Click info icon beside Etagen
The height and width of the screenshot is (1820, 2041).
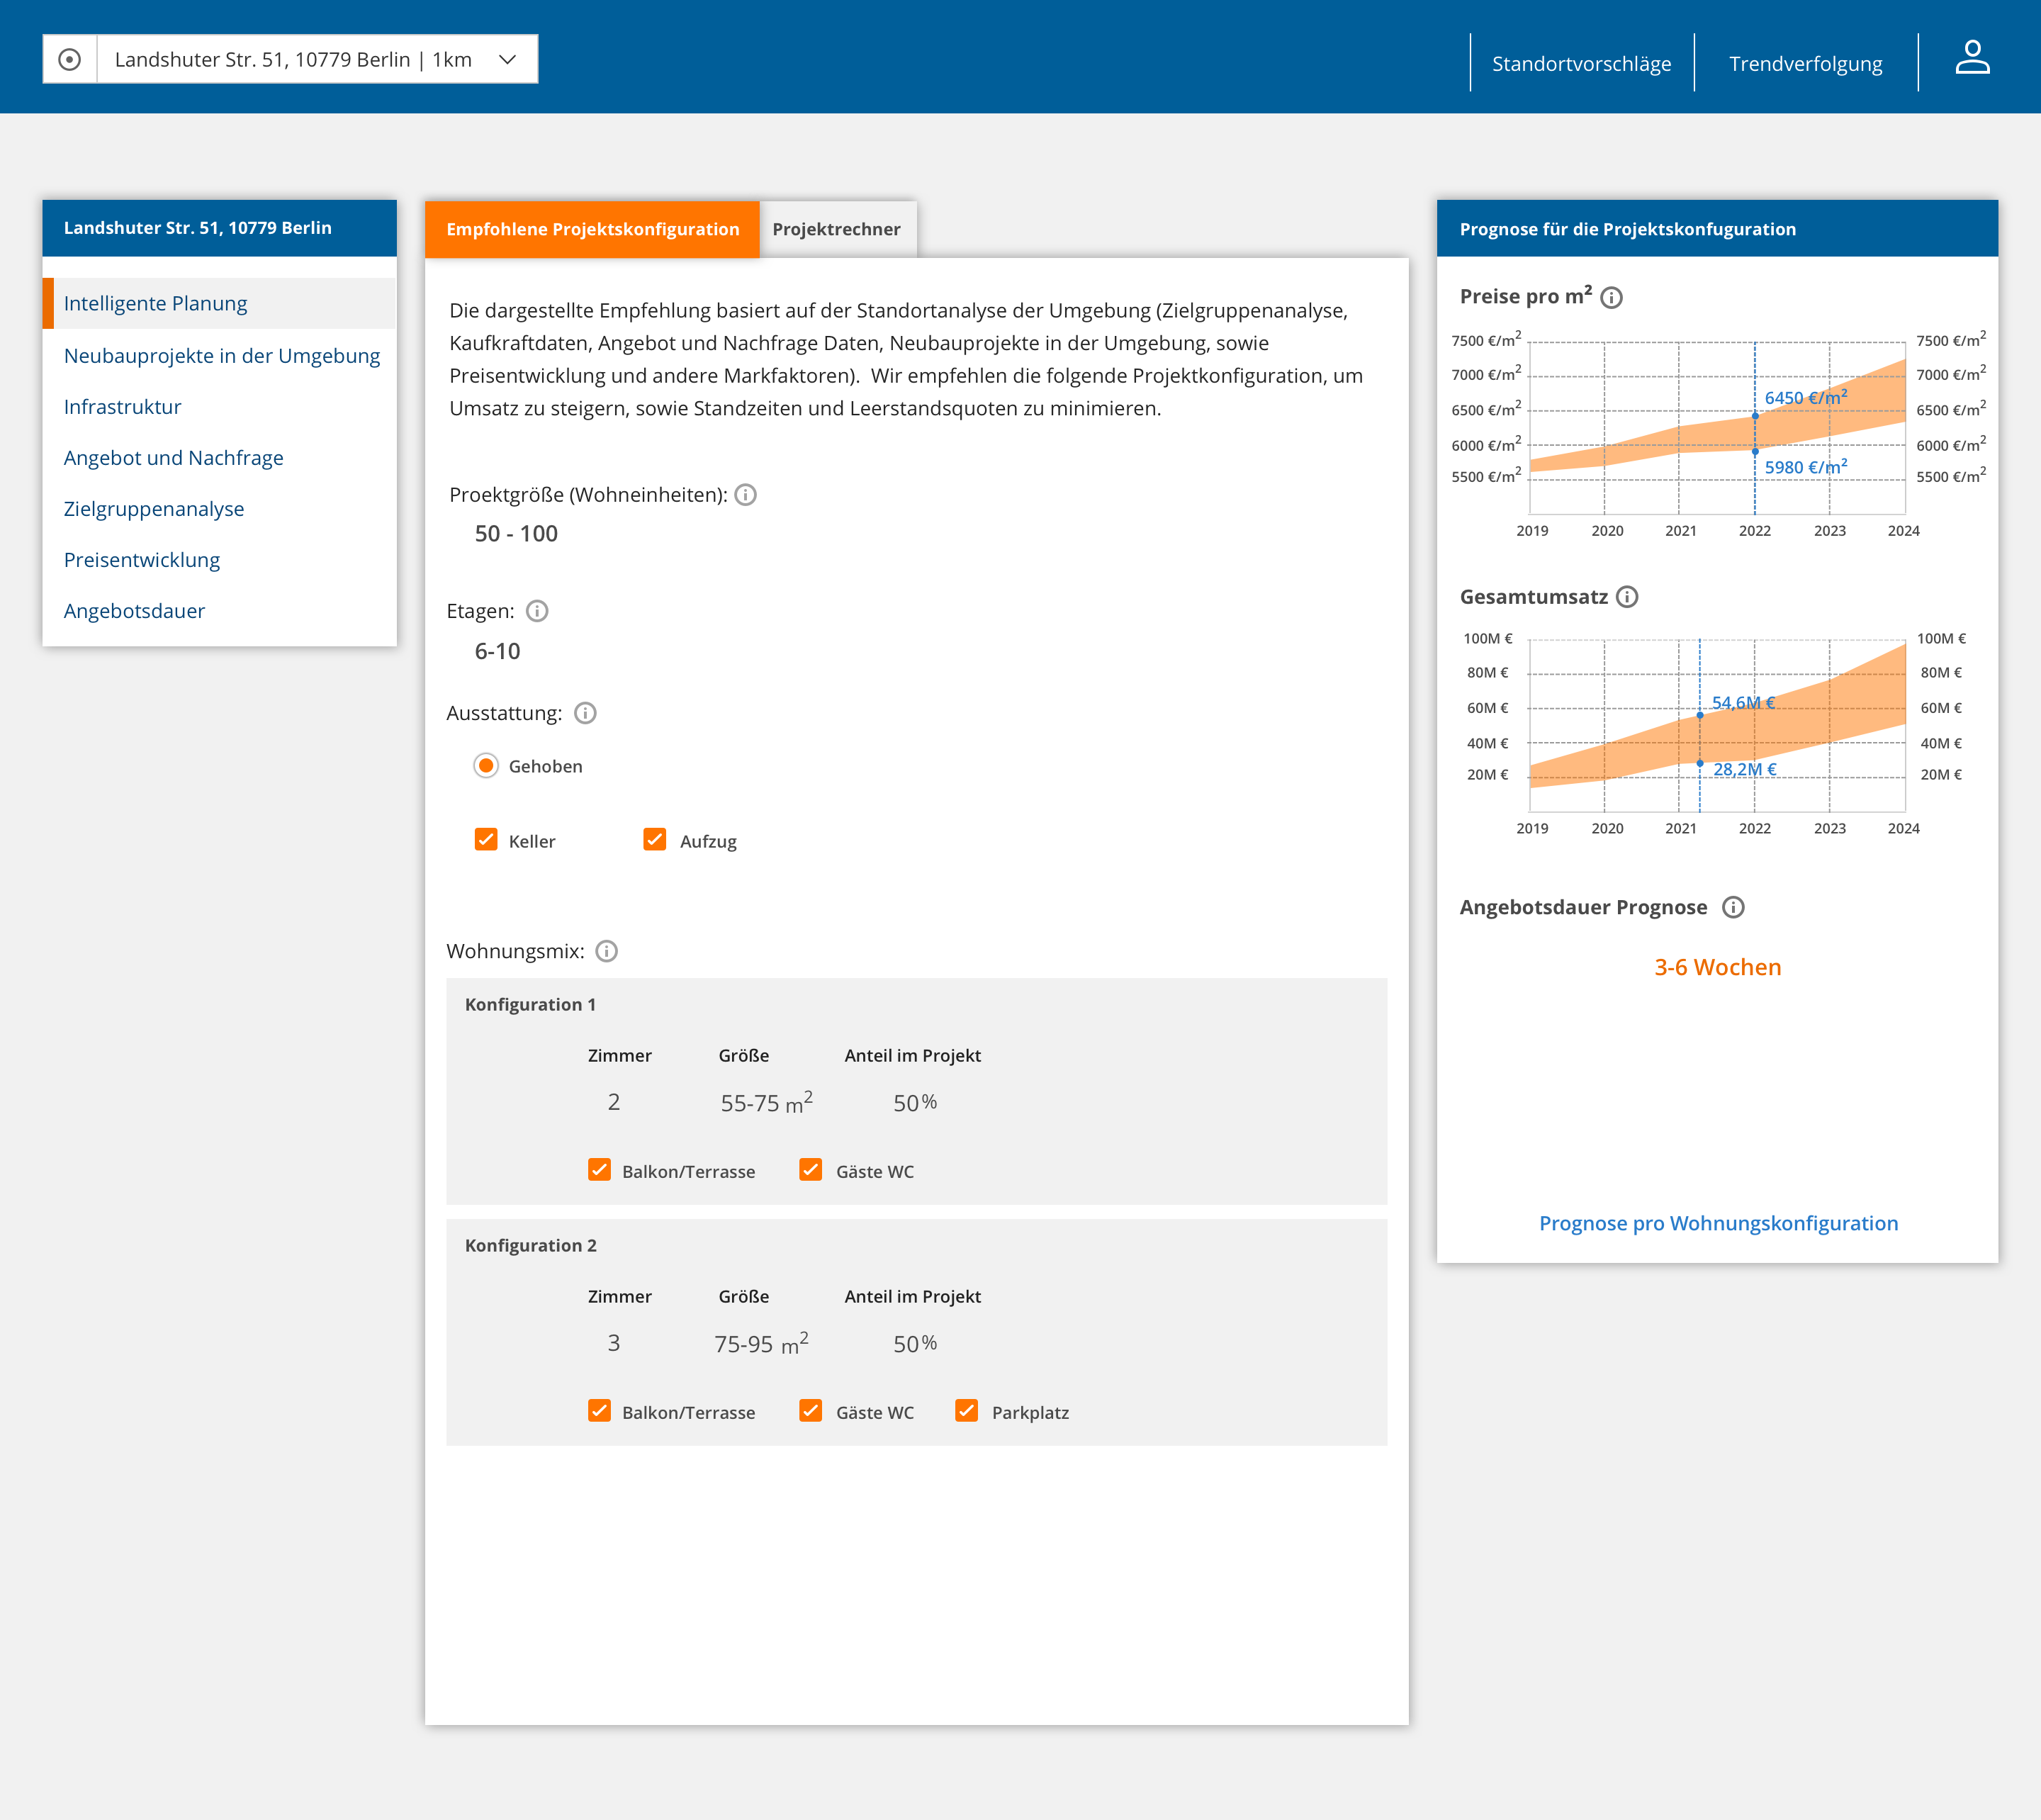(537, 611)
